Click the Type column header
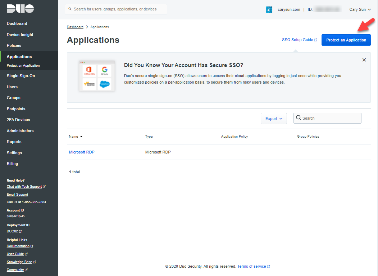This screenshot has width=378, height=276. click(149, 137)
